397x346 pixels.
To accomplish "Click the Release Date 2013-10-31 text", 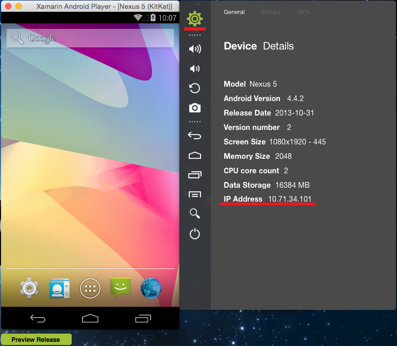I will [269, 113].
